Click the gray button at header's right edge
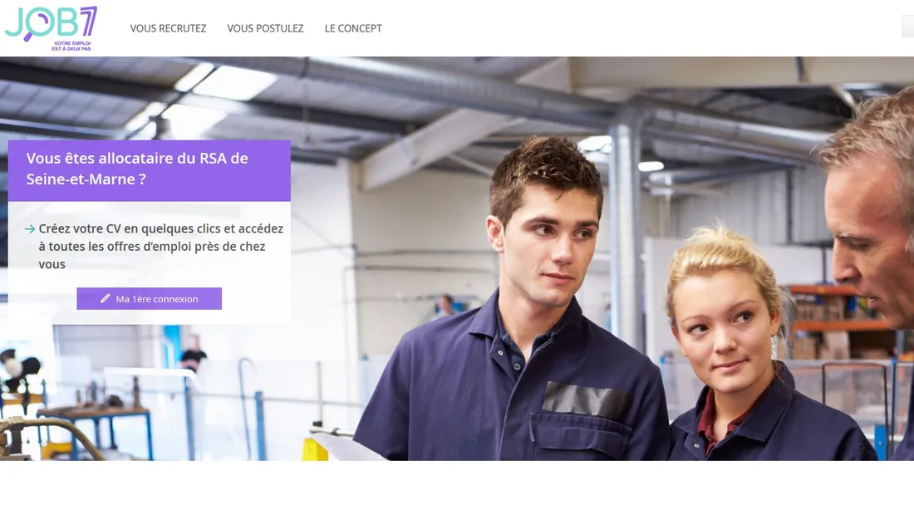The height and width of the screenshot is (510, 914). (x=908, y=27)
